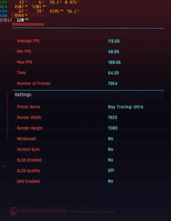Click the MEM label in the overlay
The width and height of the screenshot is (171, 221).
tap(4, 7)
